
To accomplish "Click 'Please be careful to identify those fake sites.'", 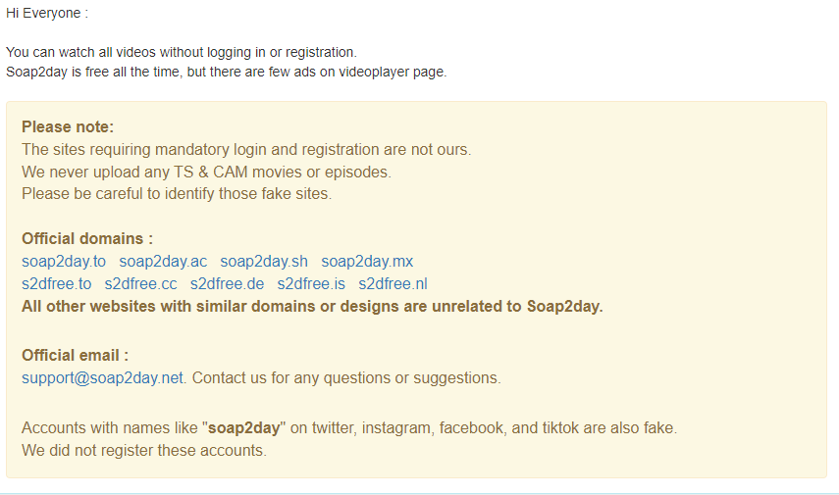I will click(177, 193).
